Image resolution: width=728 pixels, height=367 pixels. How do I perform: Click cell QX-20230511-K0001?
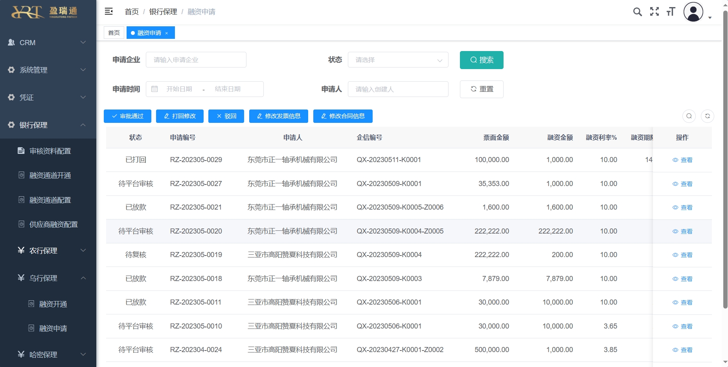tap(389, 160)
